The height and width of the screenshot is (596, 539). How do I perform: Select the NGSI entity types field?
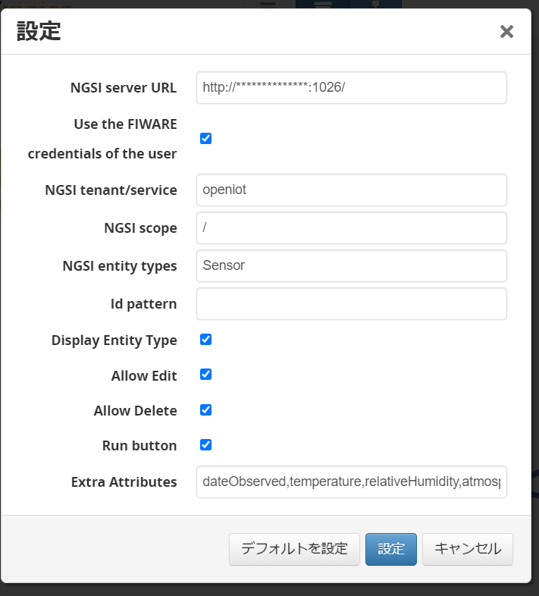(351, 265)
